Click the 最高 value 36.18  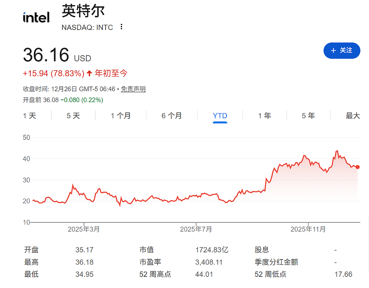[84, 262]
